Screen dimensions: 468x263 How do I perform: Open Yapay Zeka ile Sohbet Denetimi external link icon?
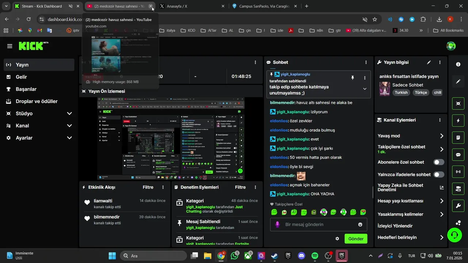[442, 187]
